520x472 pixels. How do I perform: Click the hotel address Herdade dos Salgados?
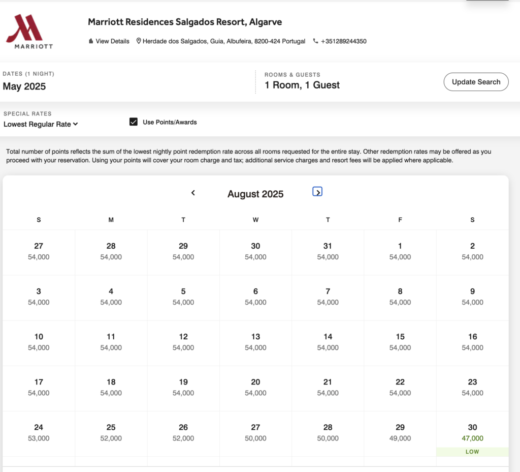pyautogui.click(x=224, y=41)
